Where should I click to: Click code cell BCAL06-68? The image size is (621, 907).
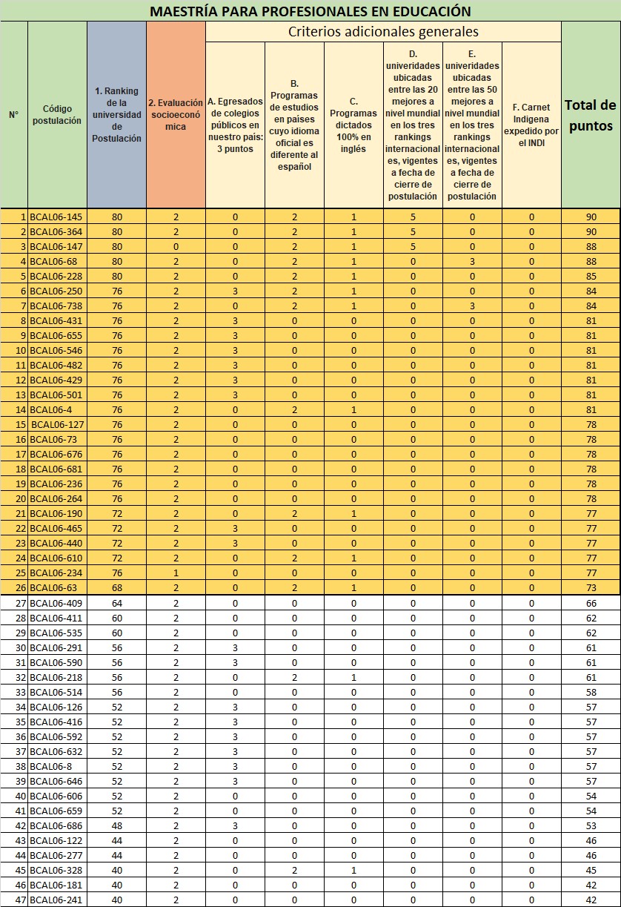[x=57, y=261]
